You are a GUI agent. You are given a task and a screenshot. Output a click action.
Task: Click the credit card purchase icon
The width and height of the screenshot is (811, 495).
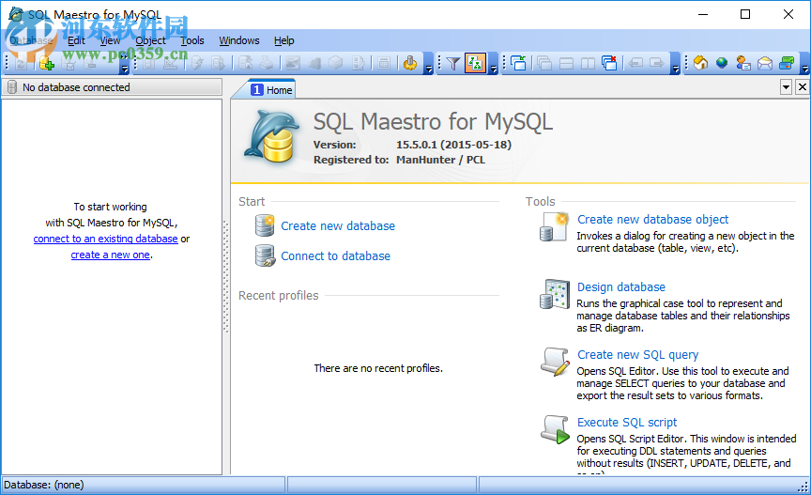[x=787, y=63]
